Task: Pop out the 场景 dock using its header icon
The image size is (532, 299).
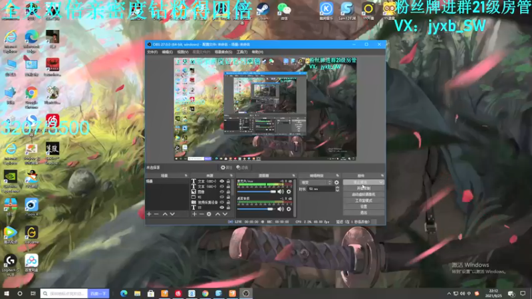Action: click(x=186, y=175)
